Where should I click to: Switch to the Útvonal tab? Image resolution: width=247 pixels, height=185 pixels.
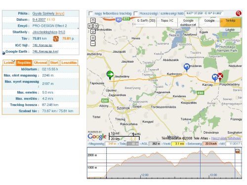41,63
